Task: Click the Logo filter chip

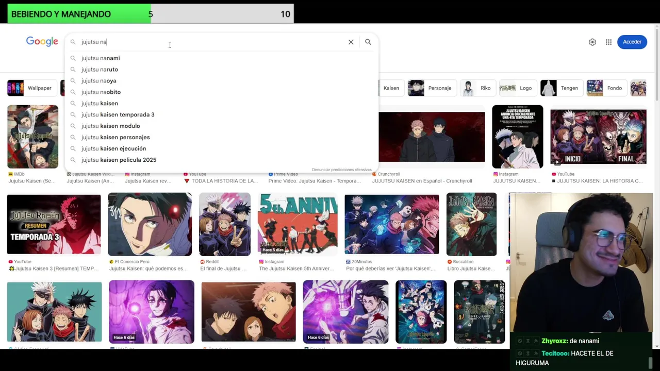Action: point(517,88)
